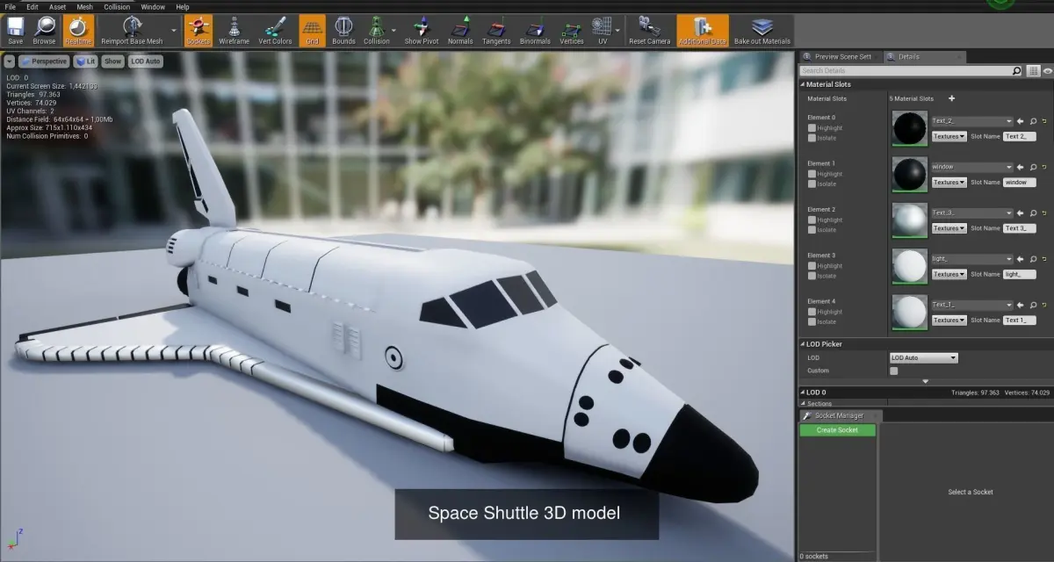Check Isolate for Element 2
The height and width of the screenshot is (562, 1054).
tap(812, 230)
